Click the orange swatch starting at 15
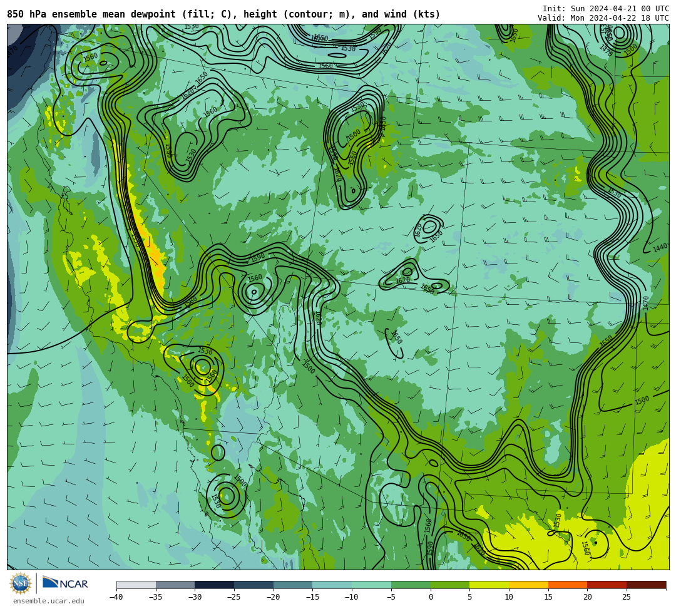 point(568,585)
